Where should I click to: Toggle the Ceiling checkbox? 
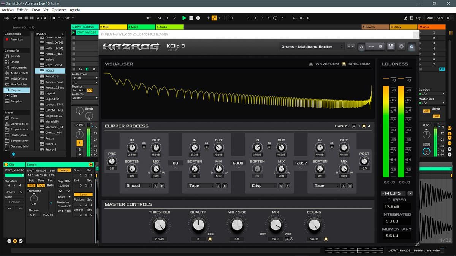point(326,239)
